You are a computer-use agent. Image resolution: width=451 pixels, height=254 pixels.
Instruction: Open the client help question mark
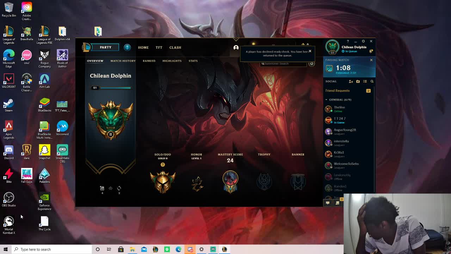coord(348,41)
